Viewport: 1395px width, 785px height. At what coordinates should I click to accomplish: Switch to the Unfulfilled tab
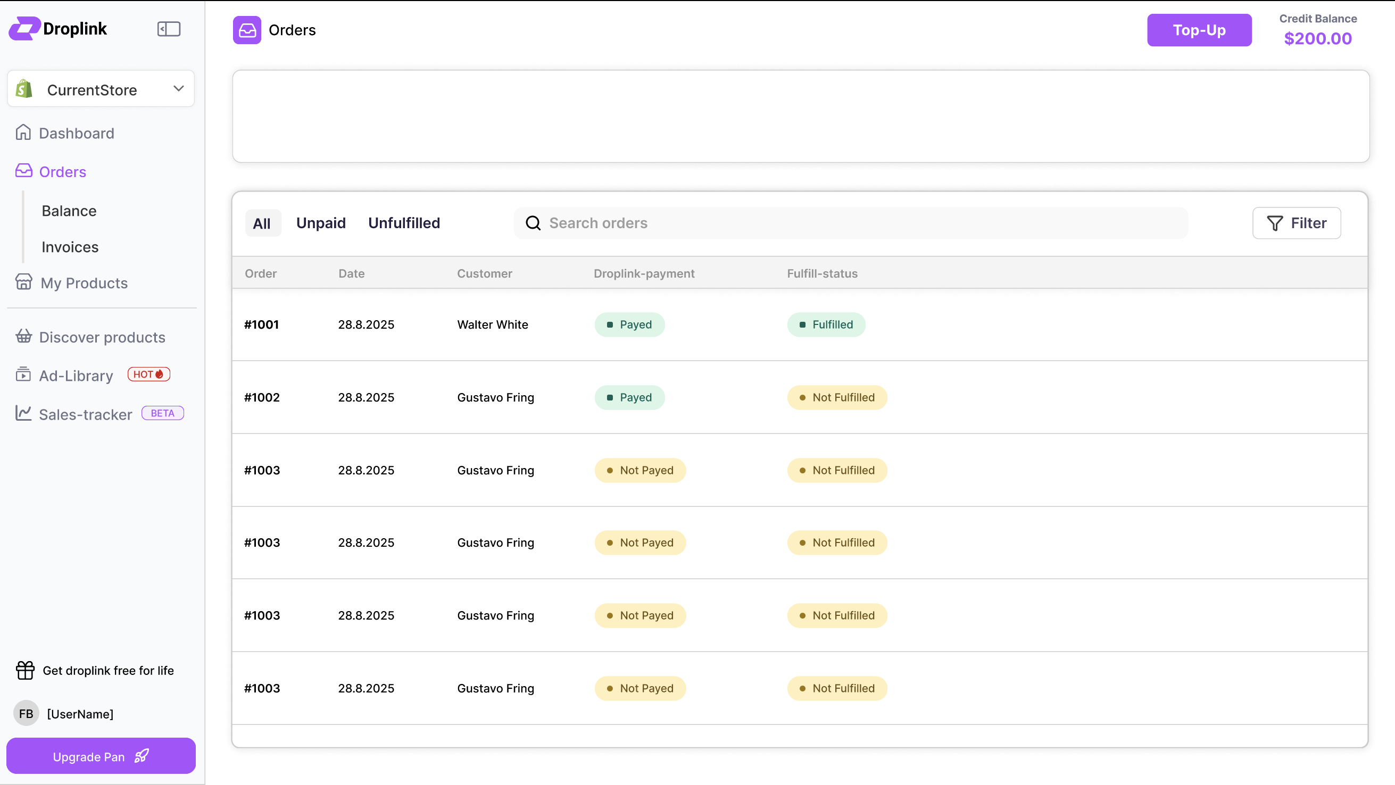coord(404,223)
